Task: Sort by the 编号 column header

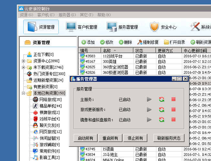Action: 90,51
